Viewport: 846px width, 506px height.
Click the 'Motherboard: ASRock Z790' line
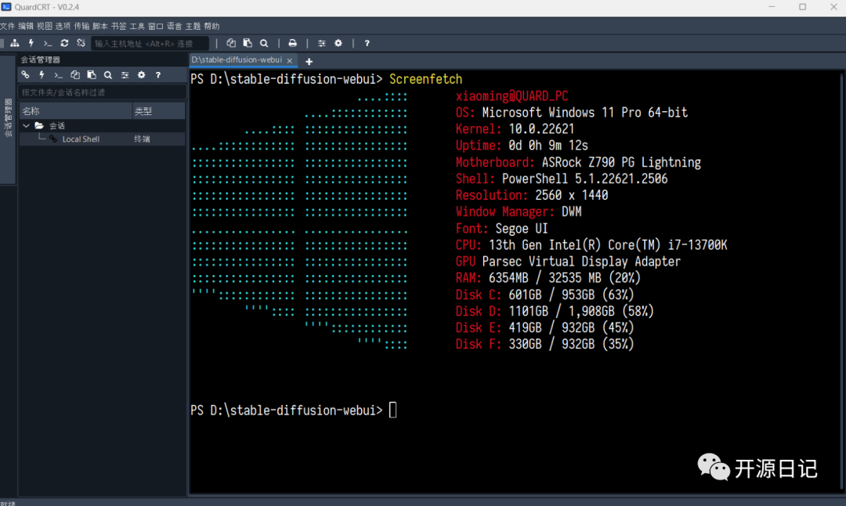pos(578,162)
